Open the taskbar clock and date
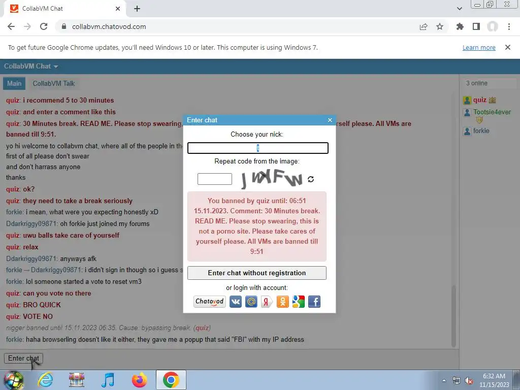 494,380
